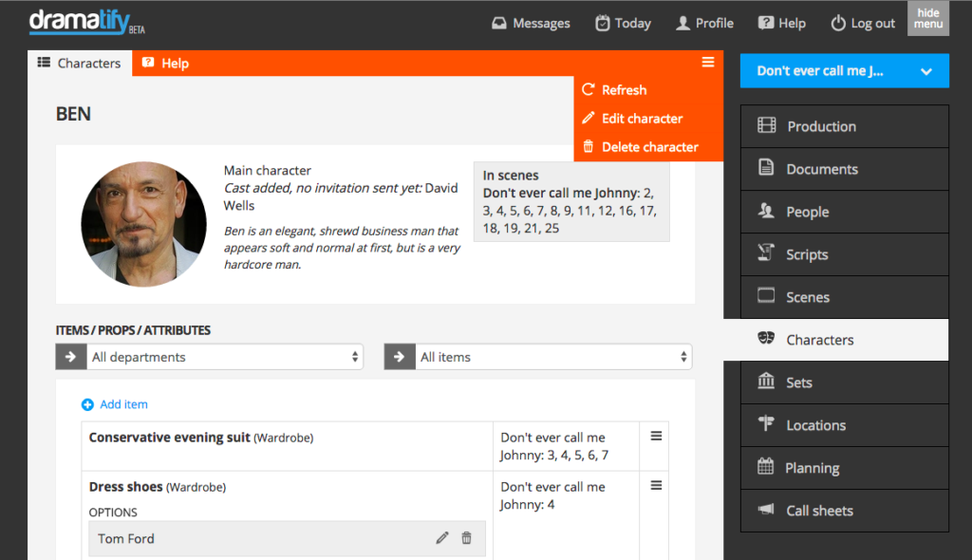972x560 pixels.
Task: Click Ben's character profile photo
Action: tap(143, 224)
